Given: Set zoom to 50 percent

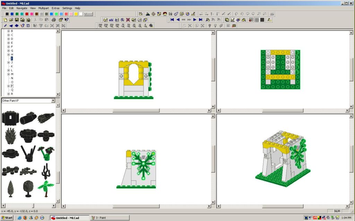Looking at the screenshot, I should 129,26.
